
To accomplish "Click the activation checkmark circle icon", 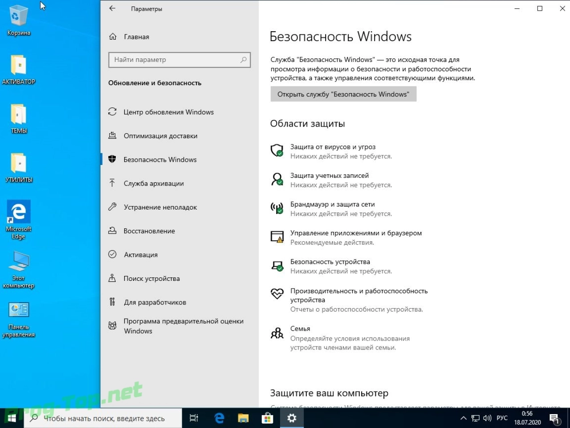I will point(112,255).
